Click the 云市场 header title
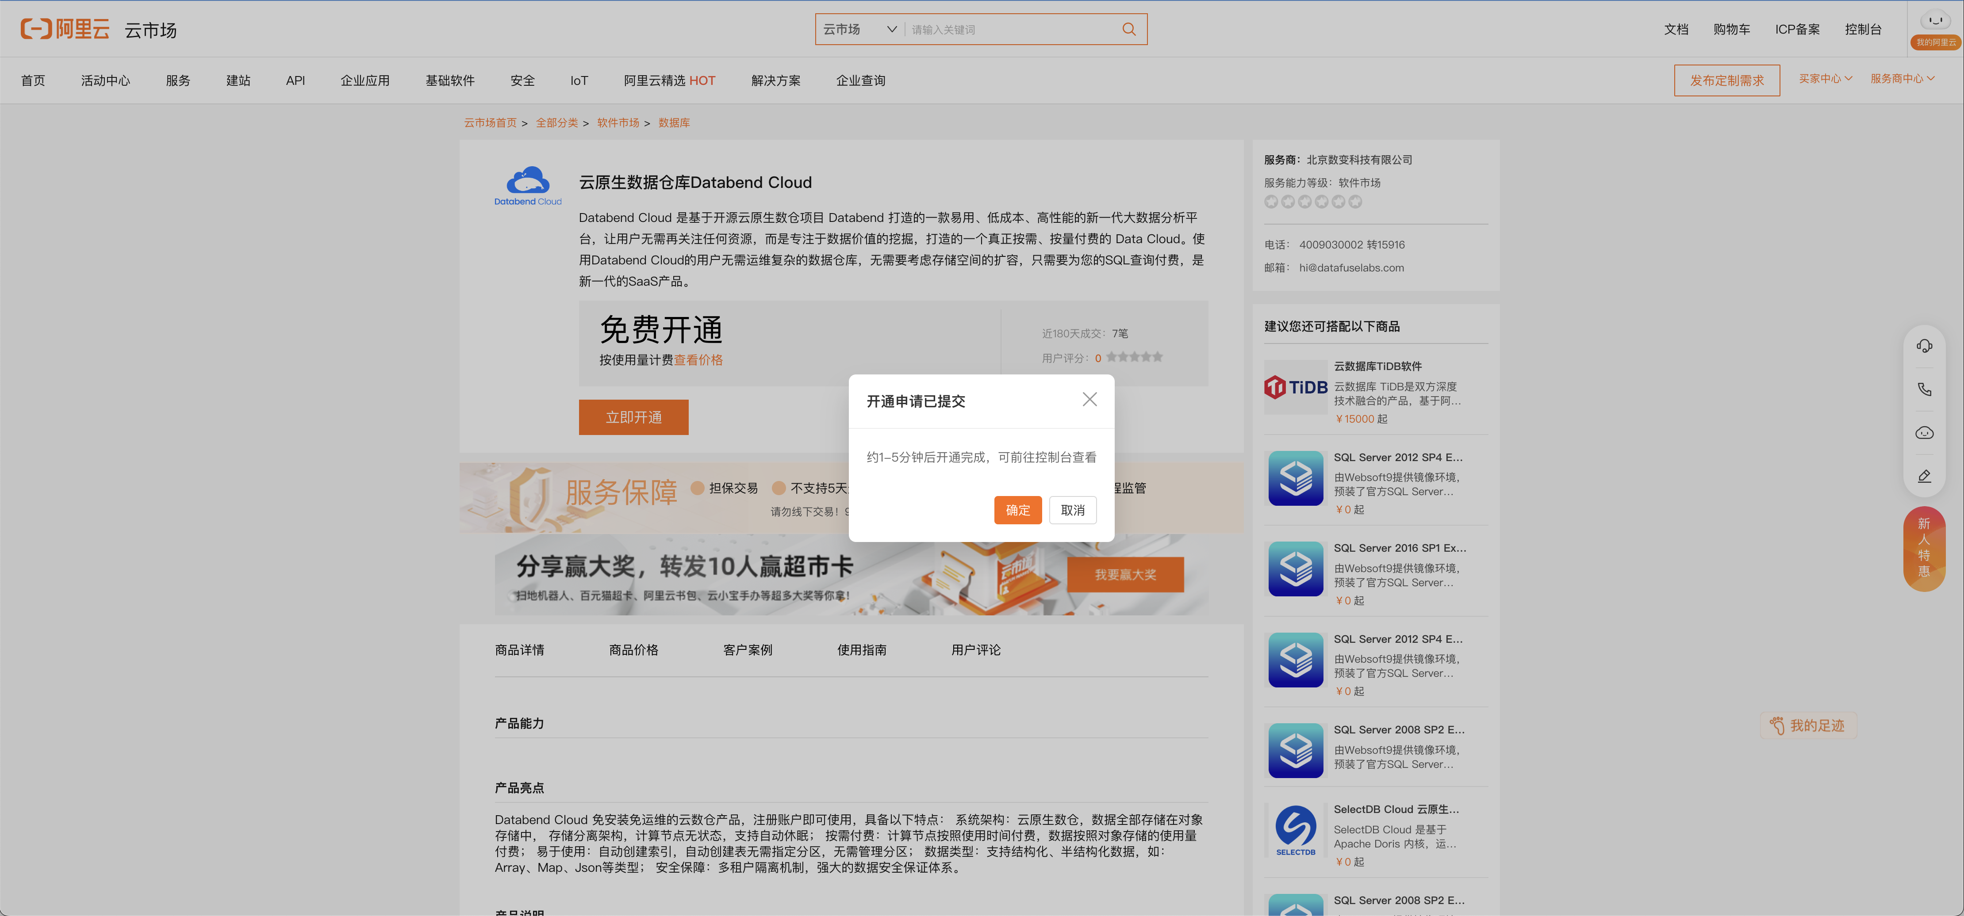Viewport: 1964px width, 916px height. tap(151, 30)
